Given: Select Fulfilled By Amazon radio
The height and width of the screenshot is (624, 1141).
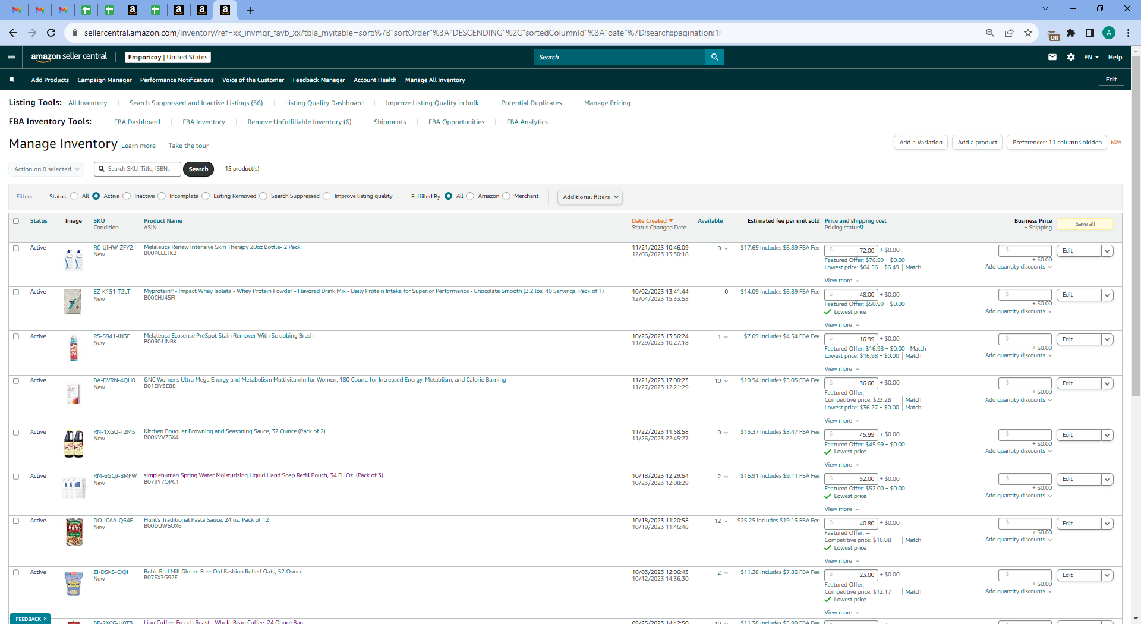Looking at the screenshot, I should click(470, 196).
